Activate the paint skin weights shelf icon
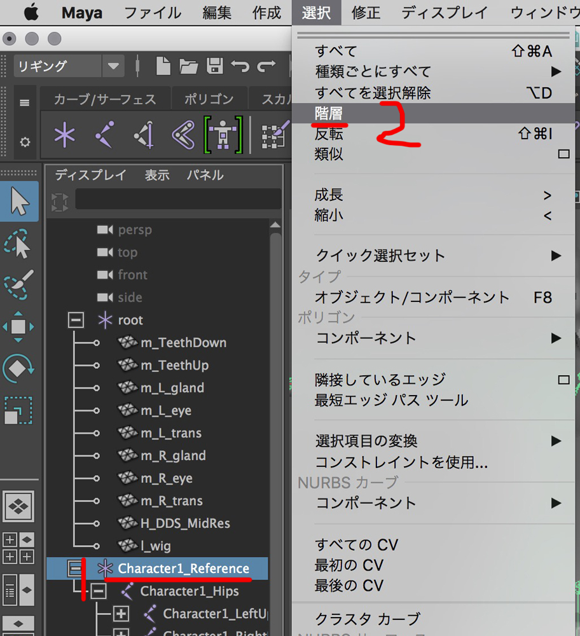This screenshot has height=636, width=580. point(276,135)
